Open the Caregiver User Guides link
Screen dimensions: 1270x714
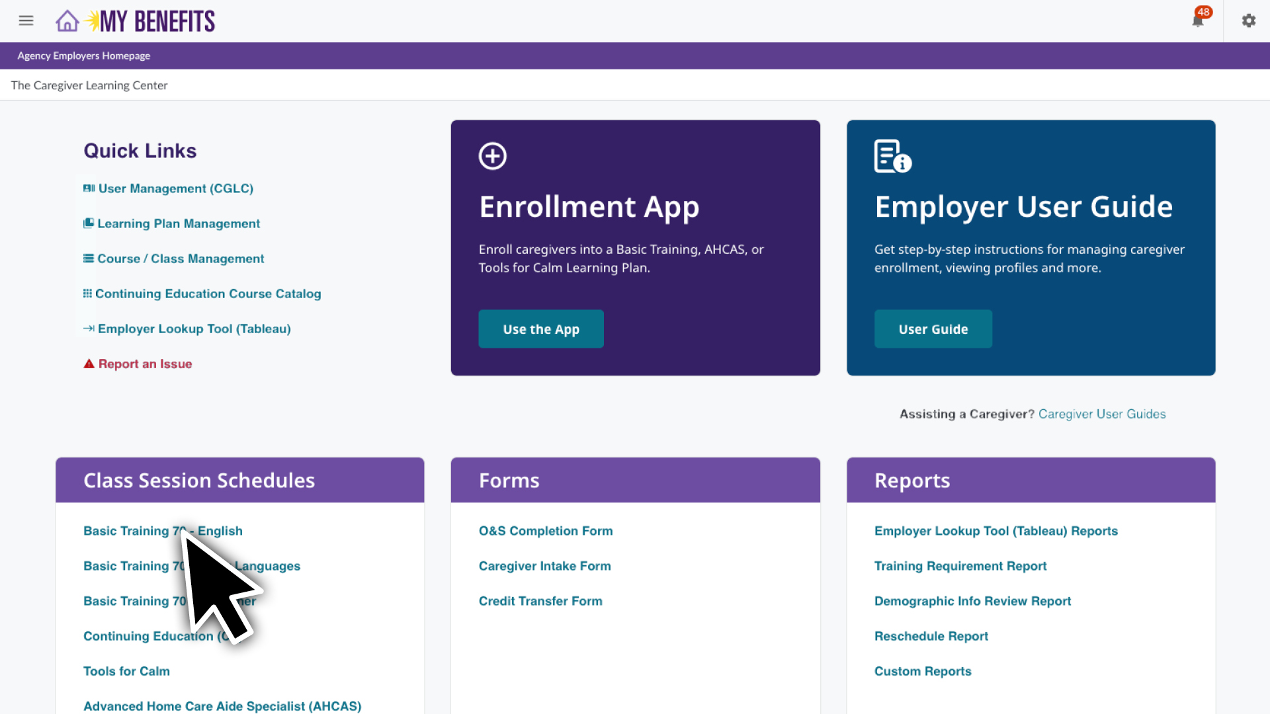1101,414
